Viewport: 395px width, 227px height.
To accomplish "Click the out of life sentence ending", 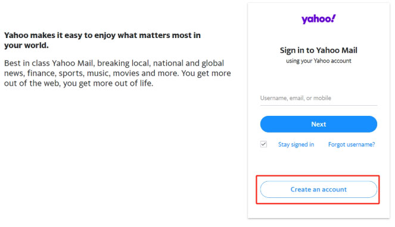I will (134, 83).
